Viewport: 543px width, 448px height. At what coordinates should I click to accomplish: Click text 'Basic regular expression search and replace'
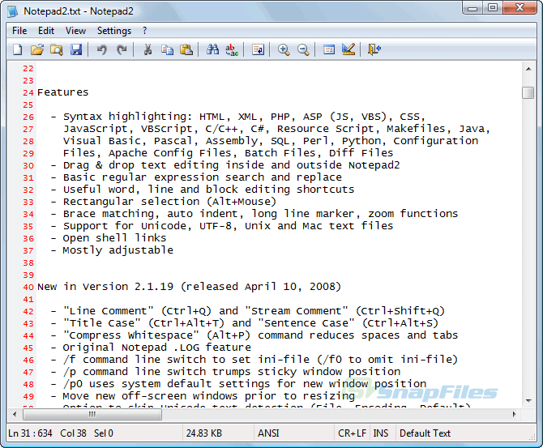[203, 177]
